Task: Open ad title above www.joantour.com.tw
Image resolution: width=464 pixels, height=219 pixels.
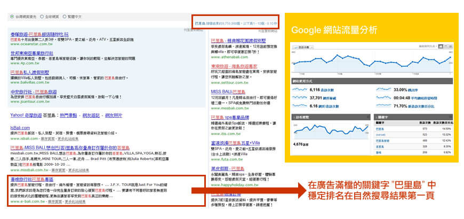Action: click(34, 92)
